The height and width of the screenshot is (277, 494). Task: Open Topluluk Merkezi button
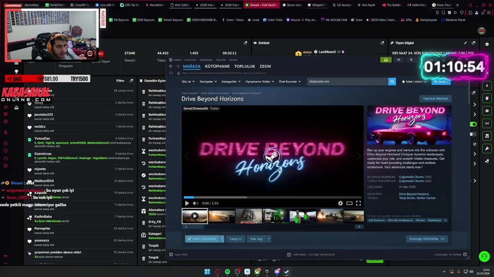[x=435, y=98]
